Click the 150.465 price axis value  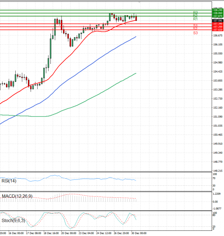pyautogui.click(x=218, y=135)
